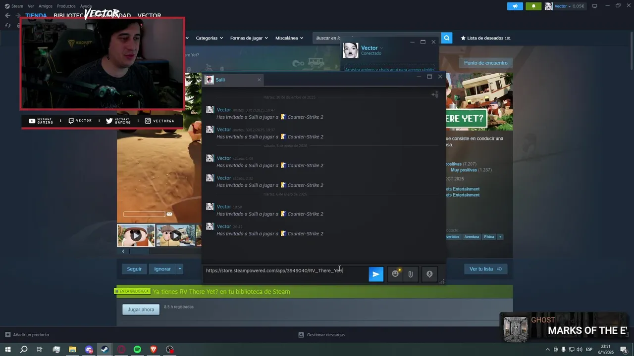
Task: Click the blue store search magnifier button
Action: pos(446,38)
